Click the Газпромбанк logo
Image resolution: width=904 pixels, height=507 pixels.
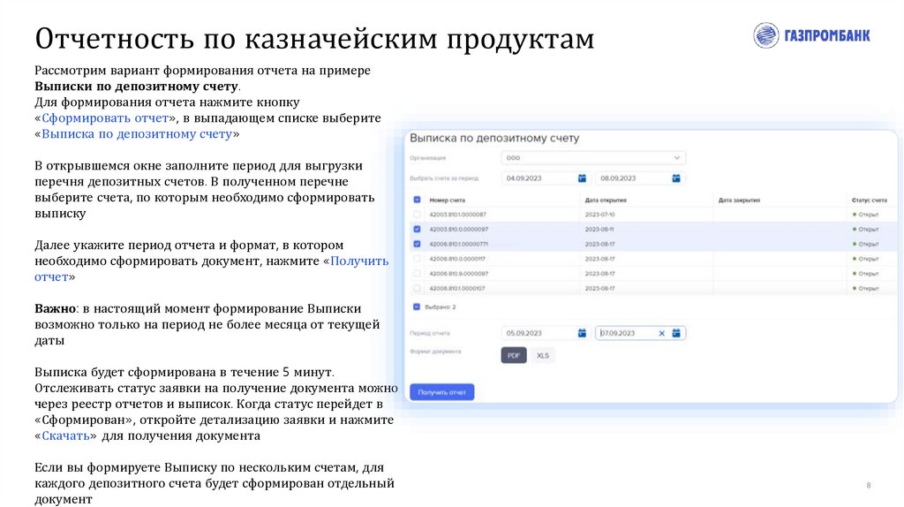812,35
